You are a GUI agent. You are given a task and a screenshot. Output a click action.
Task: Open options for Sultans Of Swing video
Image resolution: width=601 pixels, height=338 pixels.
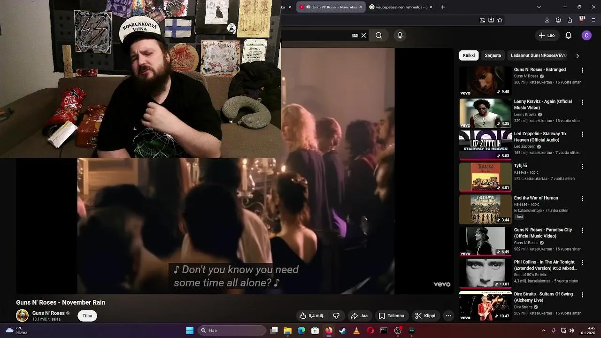point(582,295)
